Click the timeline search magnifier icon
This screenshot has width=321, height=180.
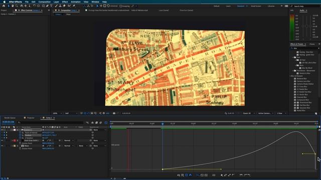[x=19, y=122]
